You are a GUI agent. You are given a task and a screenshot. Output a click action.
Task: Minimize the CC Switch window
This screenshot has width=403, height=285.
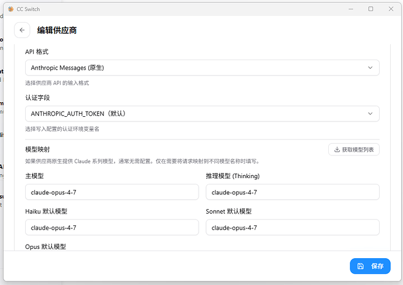351,9
